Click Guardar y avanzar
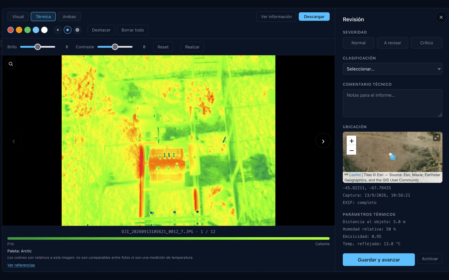This screenshot has height=280, width=449. [379, 260]
